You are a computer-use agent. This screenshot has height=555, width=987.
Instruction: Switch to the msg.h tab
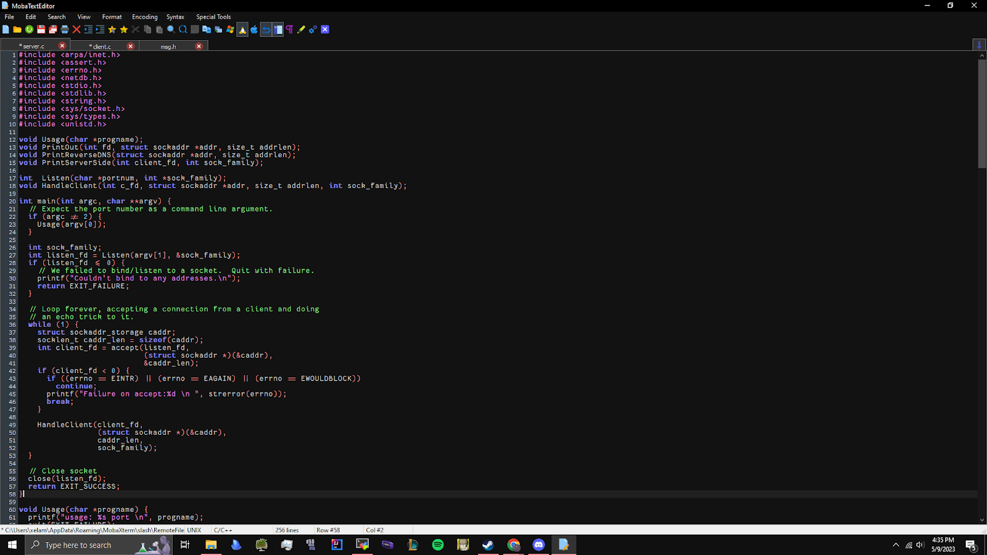[x=168, y=46]
